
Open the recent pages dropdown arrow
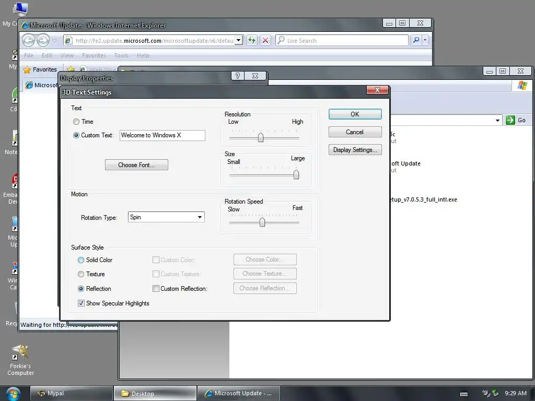[x=54, y=41]
